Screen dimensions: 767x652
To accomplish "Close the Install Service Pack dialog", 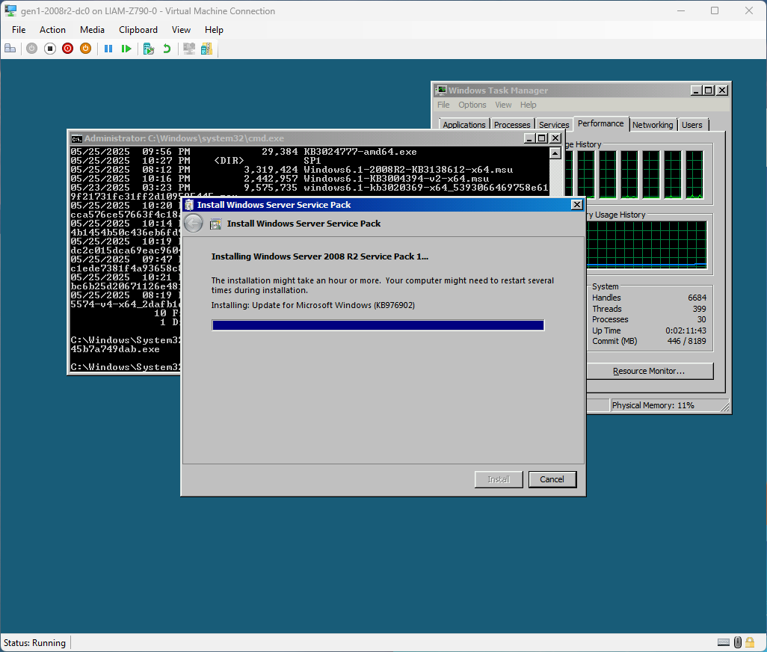I will pos(576,204).
